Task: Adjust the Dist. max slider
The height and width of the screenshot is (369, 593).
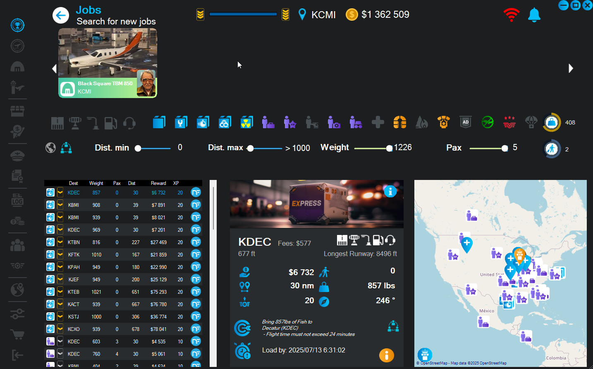Action: click(x=265, y=148)
